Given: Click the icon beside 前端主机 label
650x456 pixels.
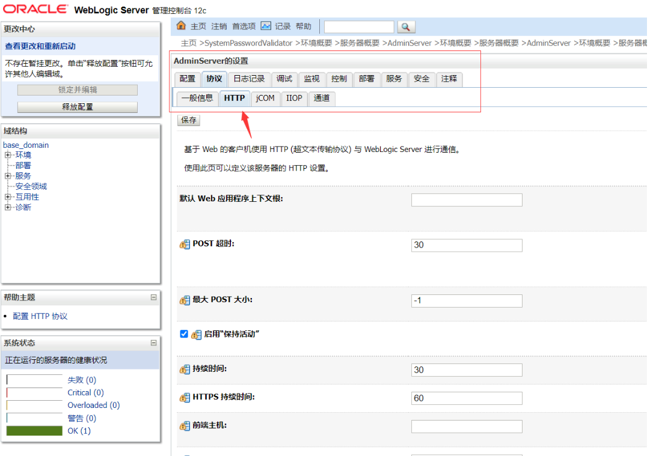Looking at the screenshot, I should [x=185, y=426].
